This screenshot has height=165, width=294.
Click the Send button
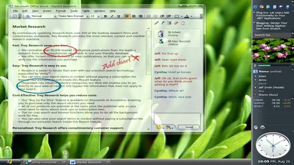(189, 127)
